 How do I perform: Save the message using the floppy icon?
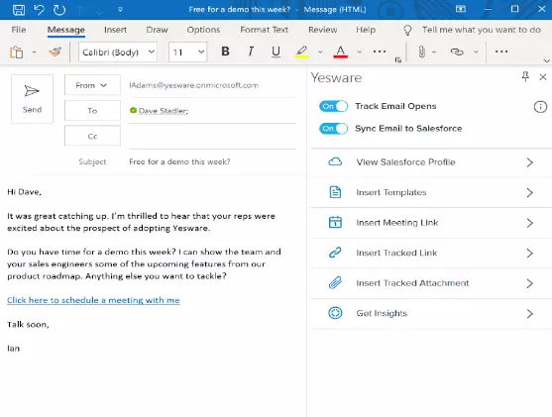[19, 10]
